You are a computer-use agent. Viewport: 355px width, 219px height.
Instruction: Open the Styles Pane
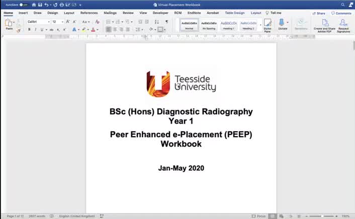click(x=268, y=25)
